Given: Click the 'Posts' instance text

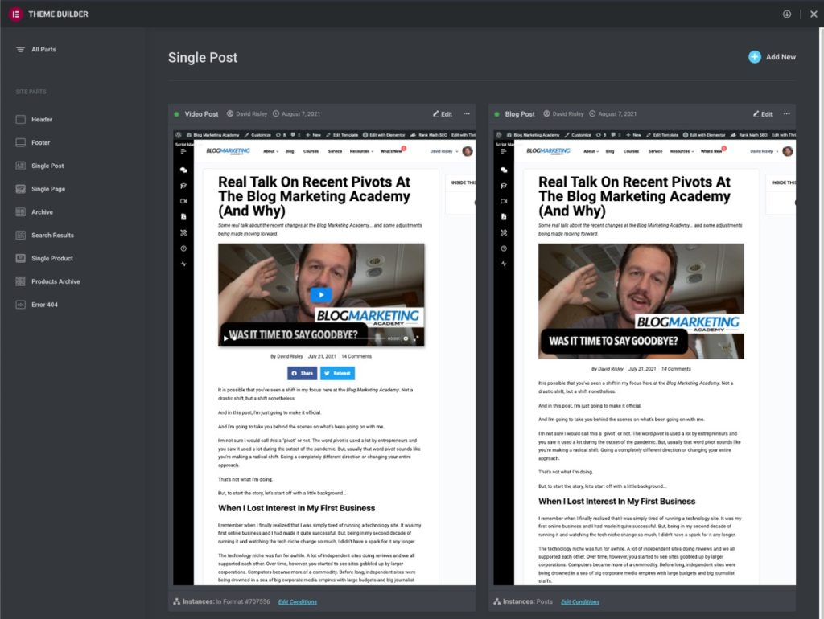Looking at the screenshot, I should click(x=545, y=601).
